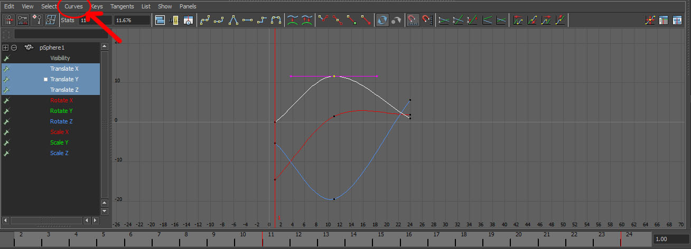Click the Free Tangent Weight icon
The height and width of the screenshot is (249, 691).
tap(351, 20)
